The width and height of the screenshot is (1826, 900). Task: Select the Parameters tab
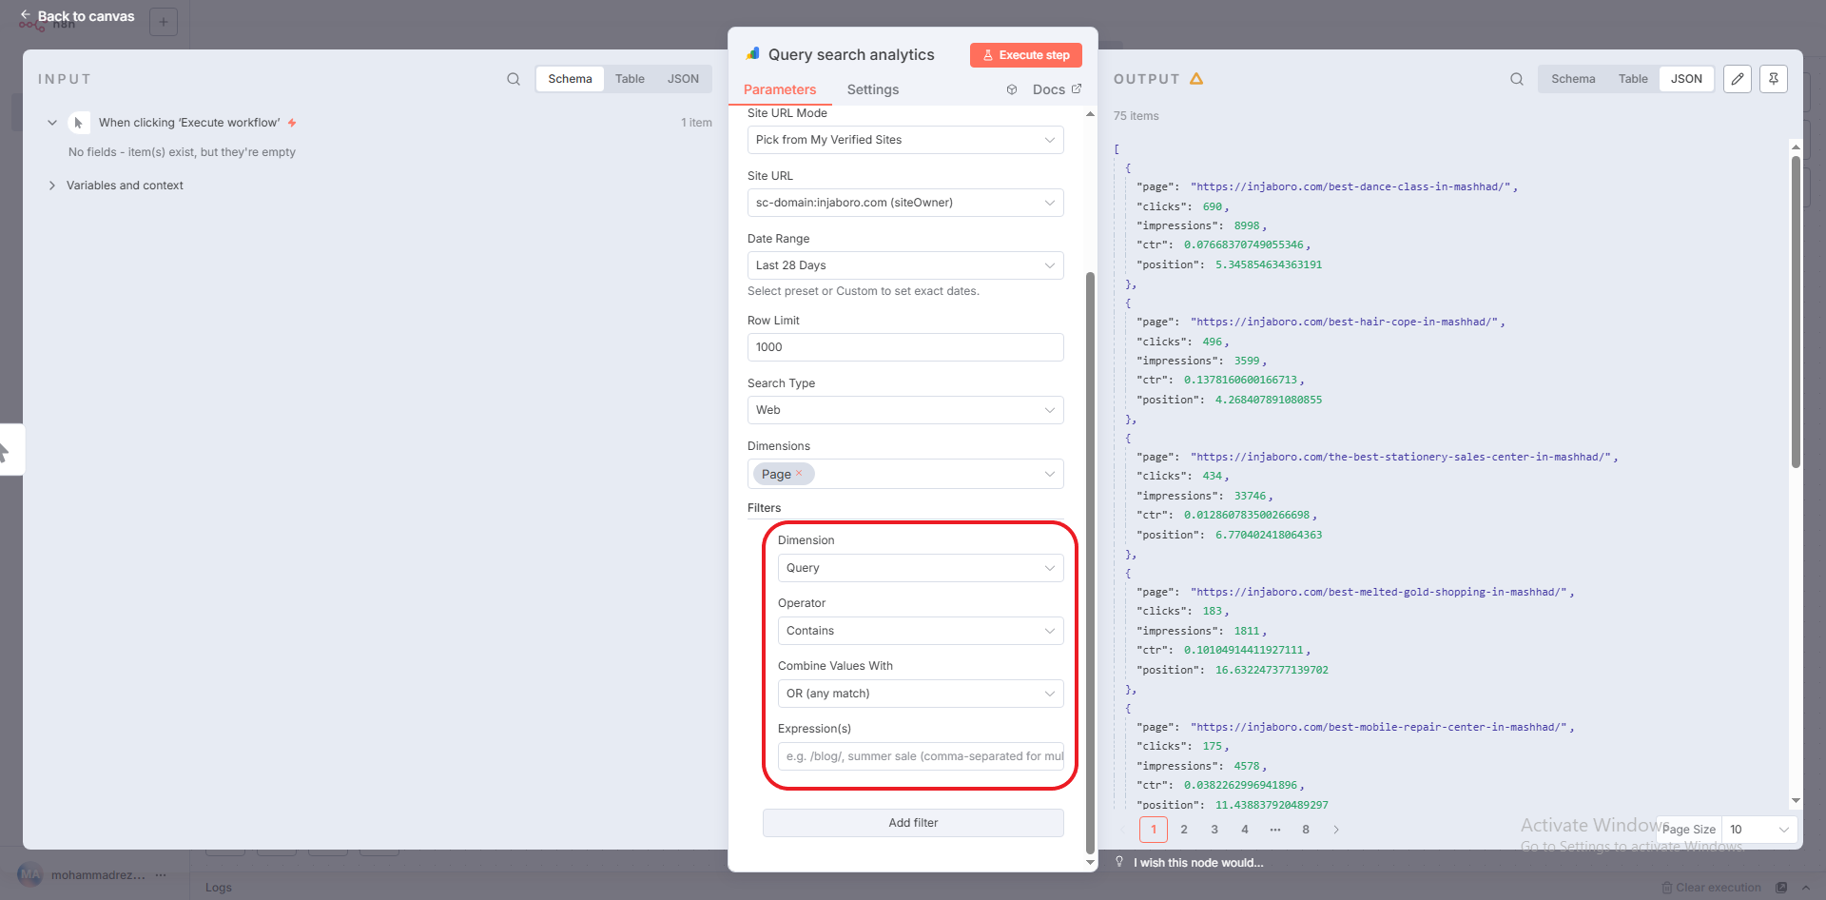coord(779,89)
